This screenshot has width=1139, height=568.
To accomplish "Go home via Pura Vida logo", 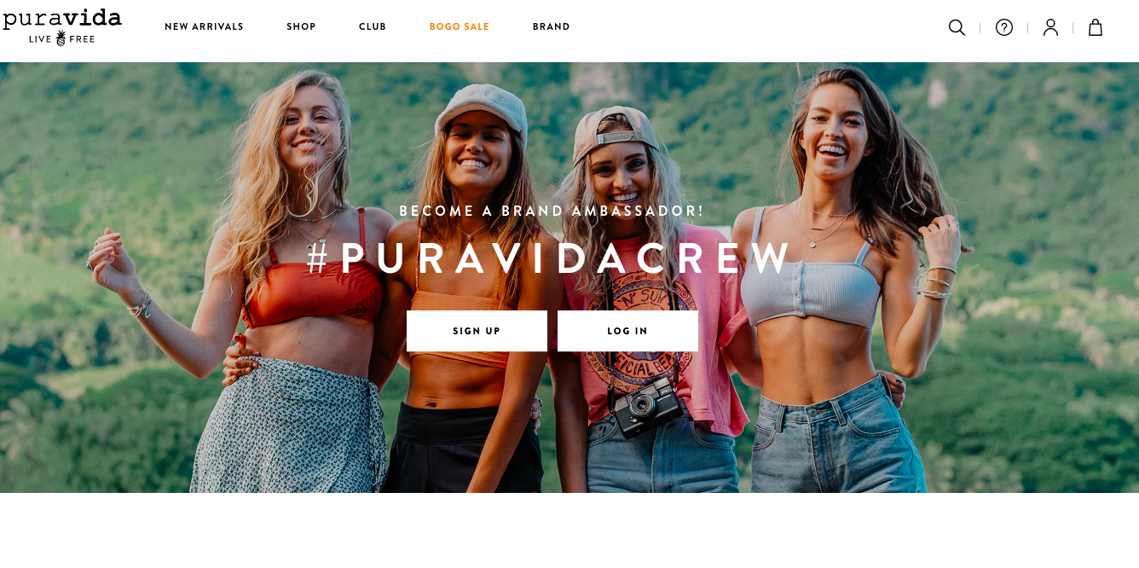I will click(x=61, y=26).
